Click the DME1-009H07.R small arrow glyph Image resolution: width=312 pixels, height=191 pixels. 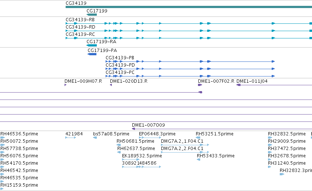(x=66, y=85)
